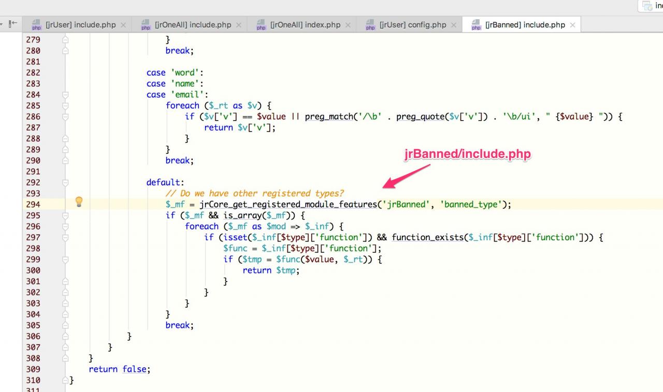Close the [jrUser] include.php tab
Screen dimensions: 663x392
point(123,25)
